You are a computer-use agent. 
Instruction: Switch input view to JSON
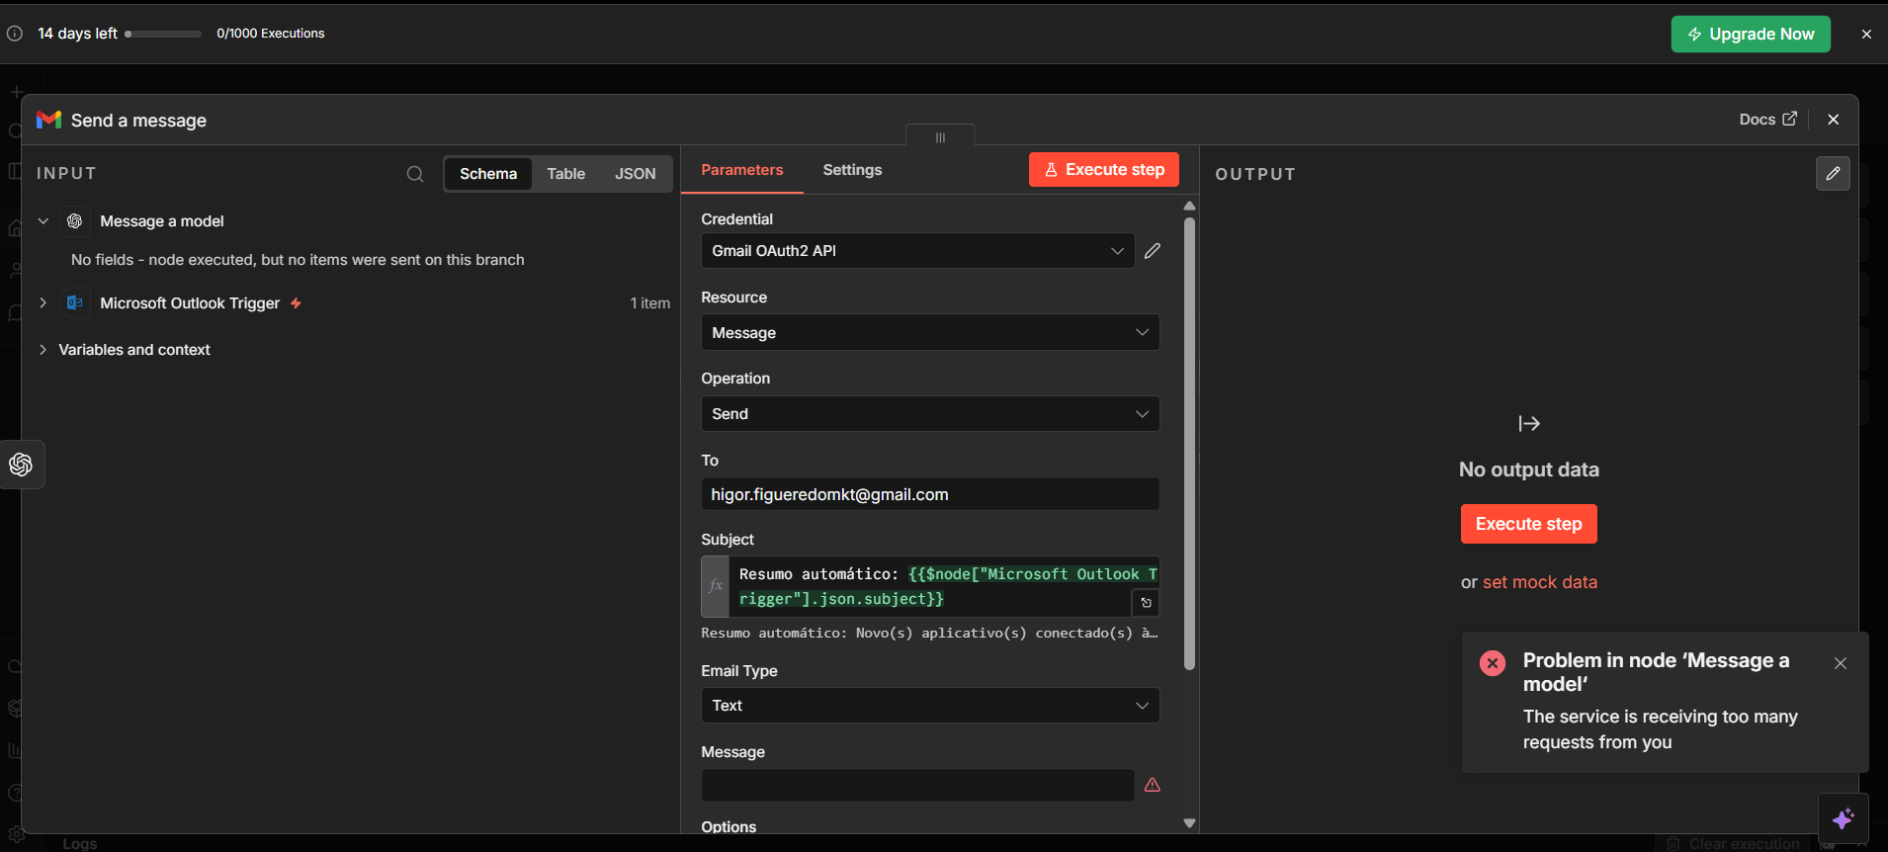tap(636, 174)
